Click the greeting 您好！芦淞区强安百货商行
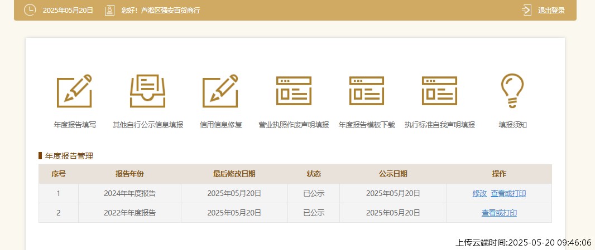 click(x=161, y=11)
